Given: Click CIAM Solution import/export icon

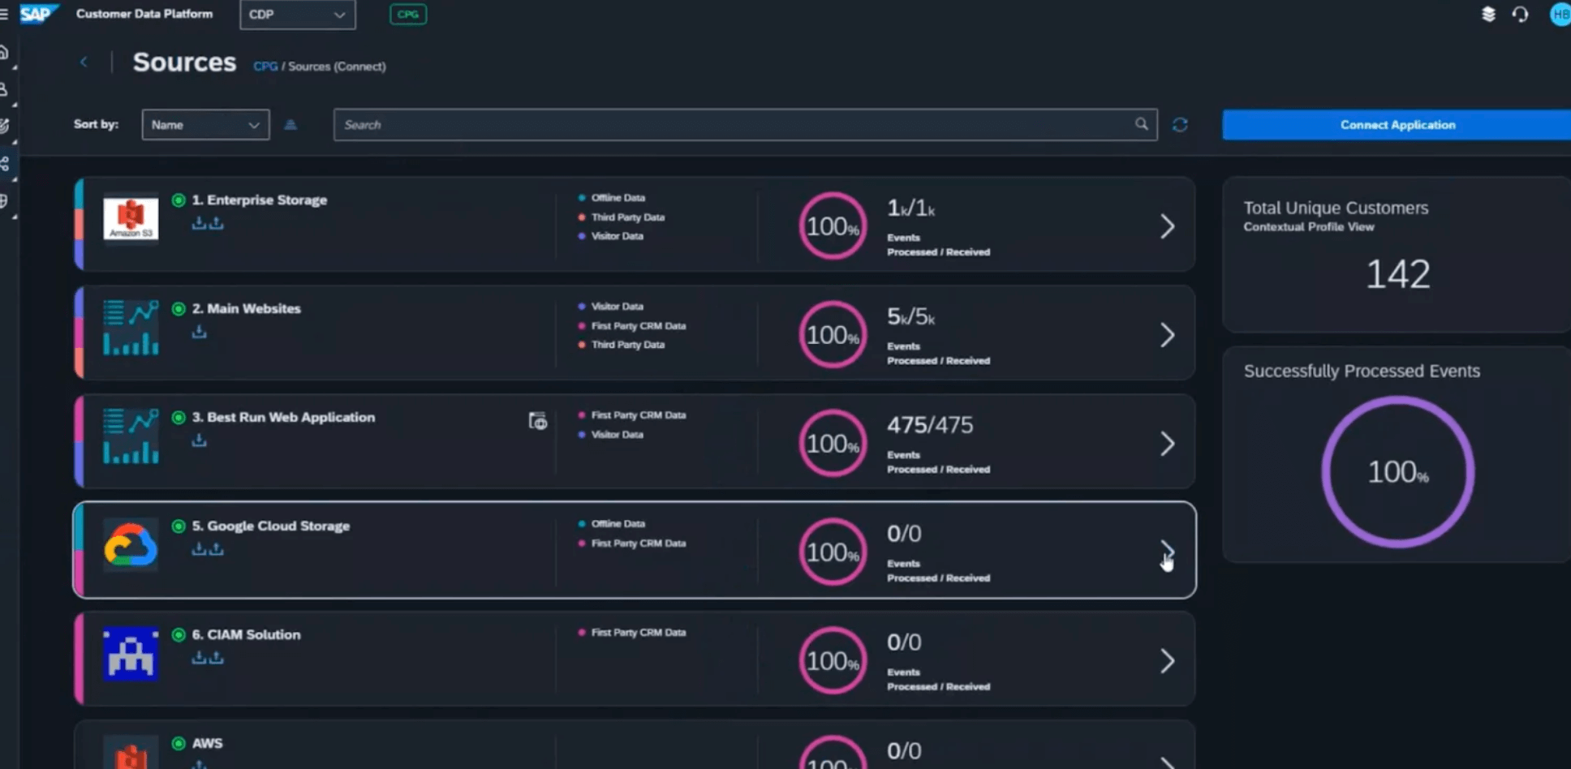Looking at the screenshot, I should coord(208,658).
